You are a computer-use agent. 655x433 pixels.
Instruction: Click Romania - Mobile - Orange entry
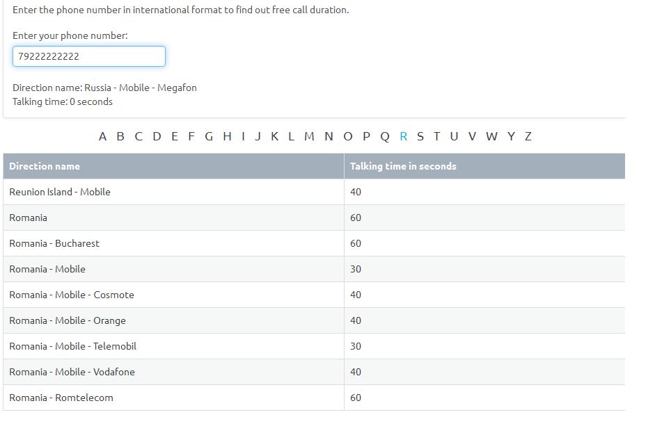click(x=68, y=320)
